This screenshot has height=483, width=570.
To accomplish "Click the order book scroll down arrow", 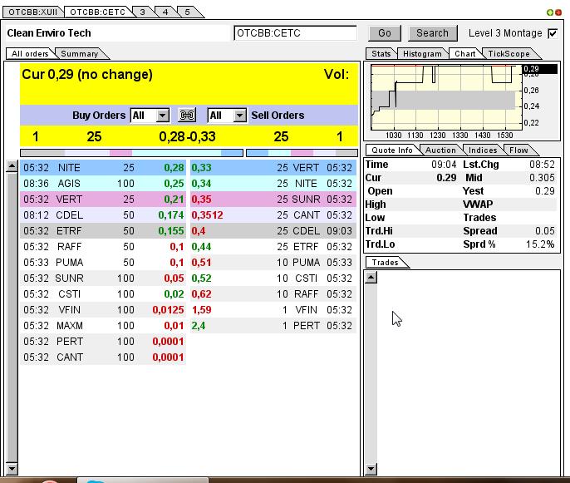I will [x=12, y=468].
